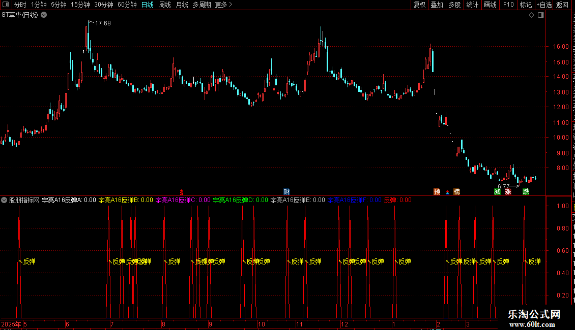Click the rightmost 反弹 signal label
Image resolution: width=575 pixels, height=330 pixels.
click(534, 261)
